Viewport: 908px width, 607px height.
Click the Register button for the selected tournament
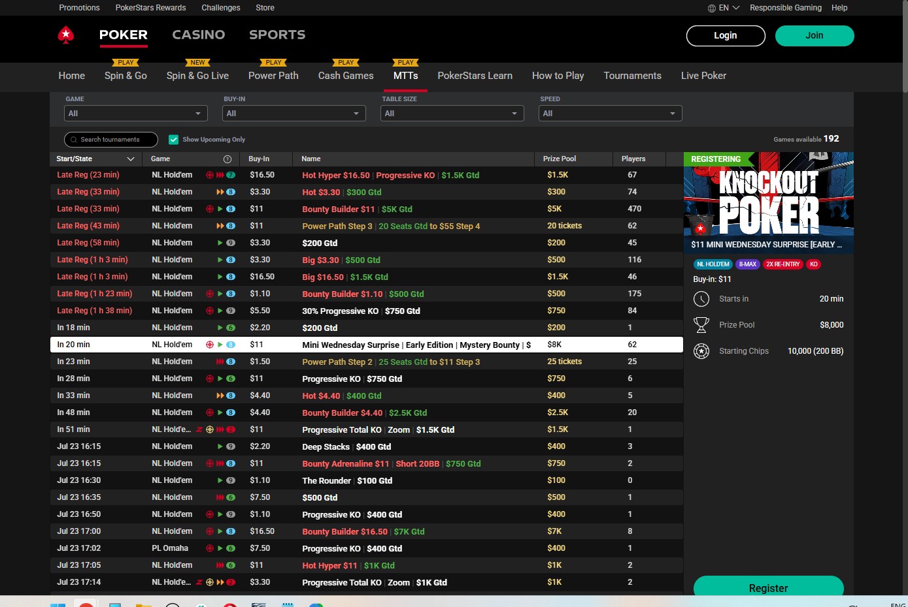768,587
